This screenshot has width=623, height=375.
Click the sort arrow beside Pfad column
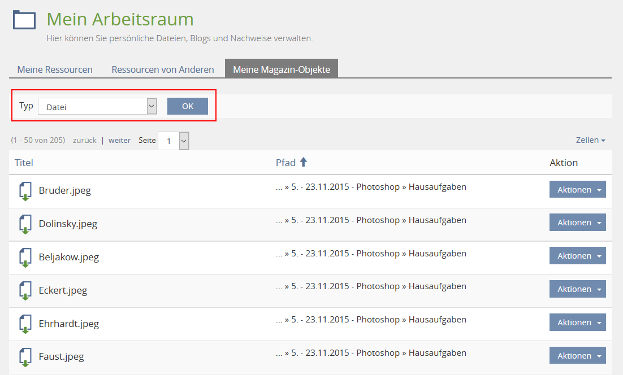point(304,162)
